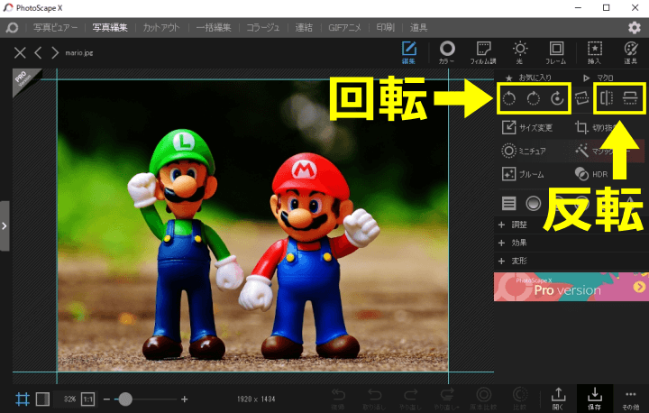Toggle the split before/after view
The width and height of the screenshot is (649, 413).
[42, 399]
